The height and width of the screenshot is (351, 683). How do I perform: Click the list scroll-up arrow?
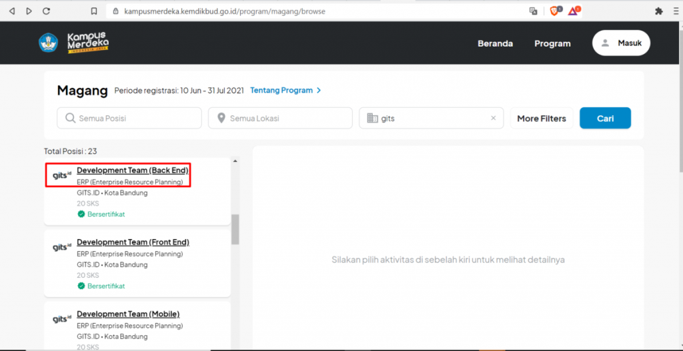pyautogui.click(x=235, y=161)
